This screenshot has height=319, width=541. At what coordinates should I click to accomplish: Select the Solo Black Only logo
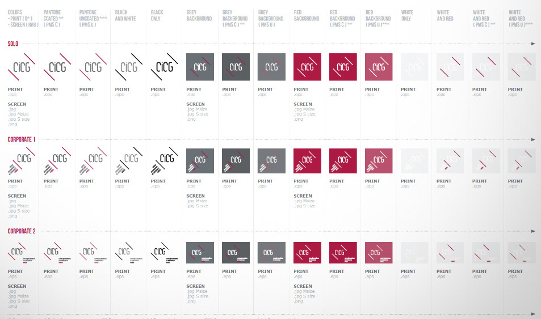click(165, 67)
